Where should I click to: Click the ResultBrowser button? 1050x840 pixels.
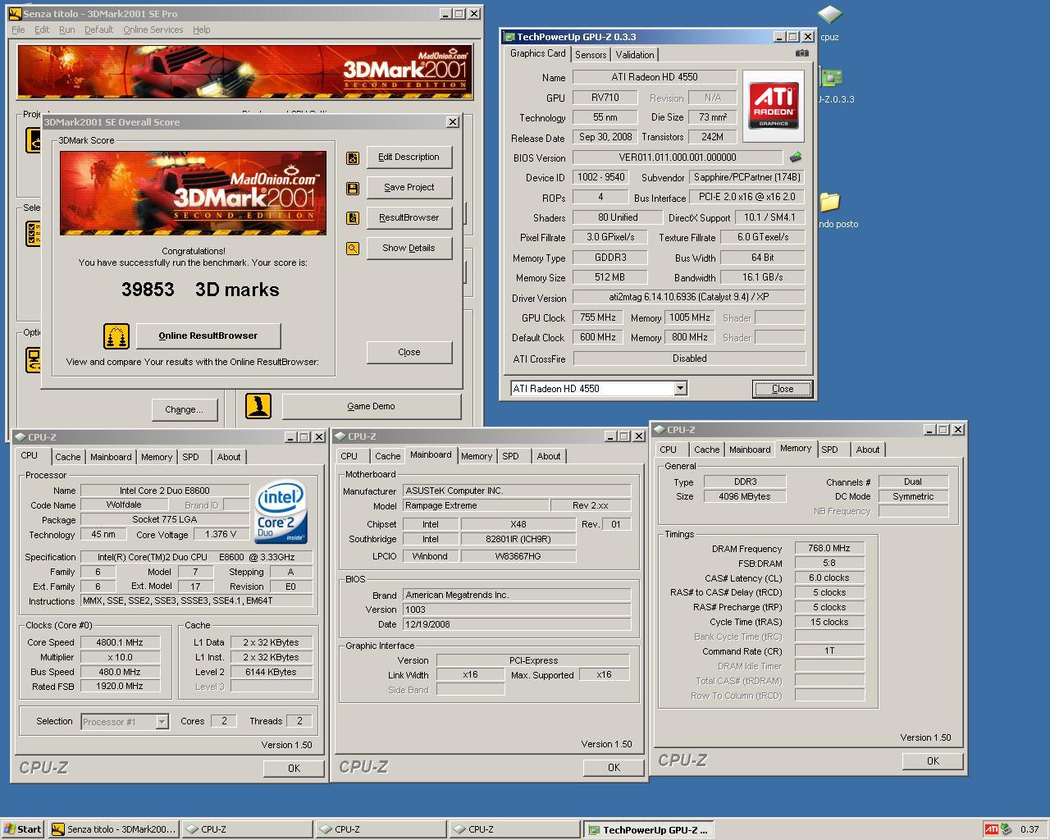click(409, 218)
